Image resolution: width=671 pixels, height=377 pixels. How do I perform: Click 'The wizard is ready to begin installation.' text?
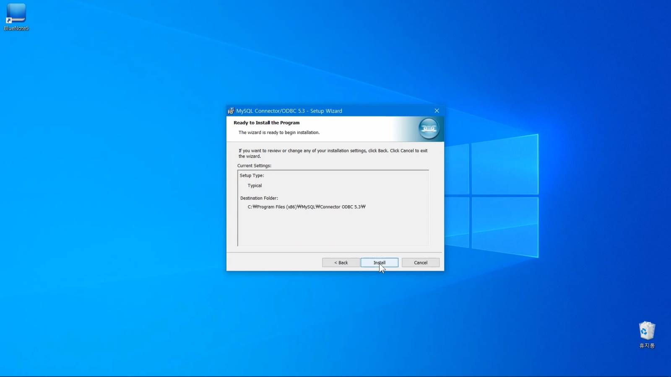[279, 132]
